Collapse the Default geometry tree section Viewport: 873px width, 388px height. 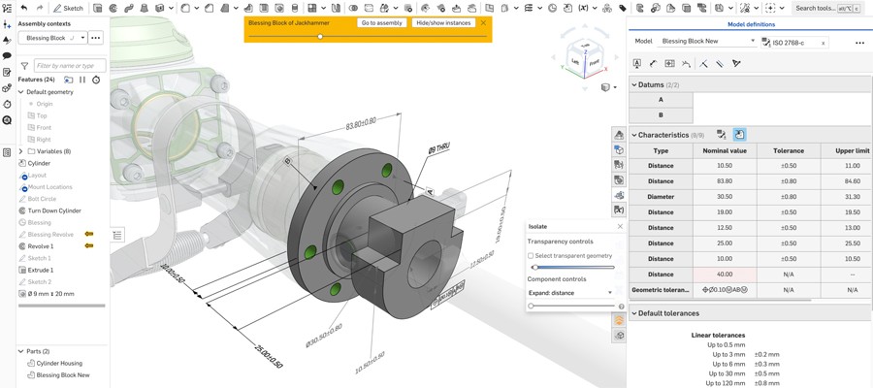tap(20, 92)
